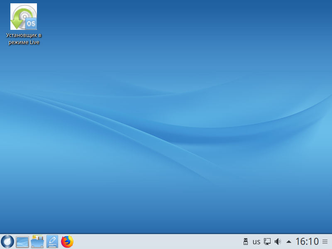
Task: Click the 16:10 digital clock
Action: tap(307, 242)
